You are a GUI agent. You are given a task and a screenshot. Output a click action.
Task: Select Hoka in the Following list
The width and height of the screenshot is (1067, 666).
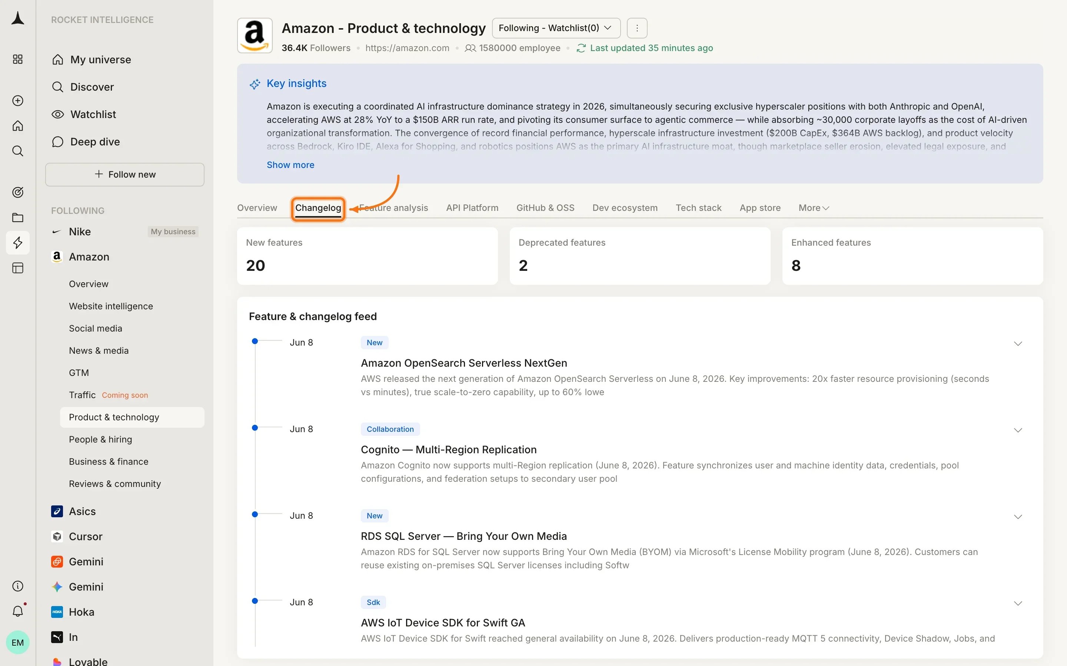click(x=82, y=612)
